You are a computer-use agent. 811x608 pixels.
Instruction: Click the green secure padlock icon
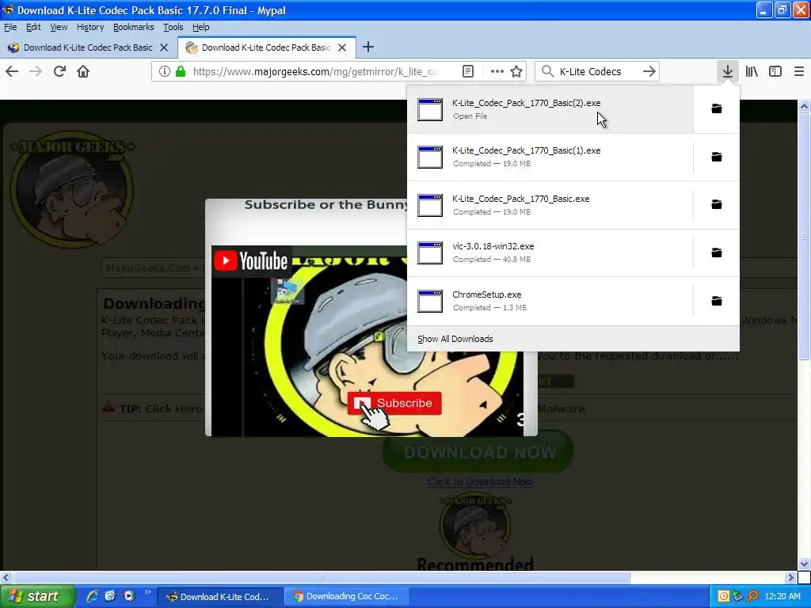pos(180,71)
